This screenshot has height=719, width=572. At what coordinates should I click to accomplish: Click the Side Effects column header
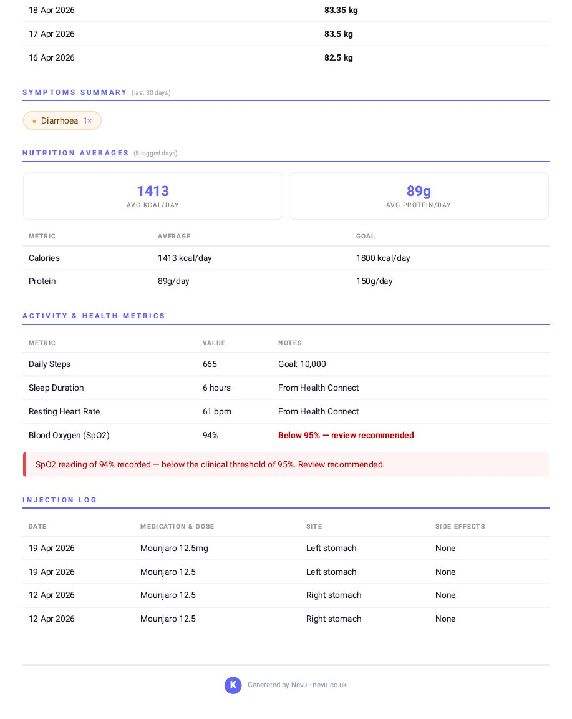click(460, 526)
